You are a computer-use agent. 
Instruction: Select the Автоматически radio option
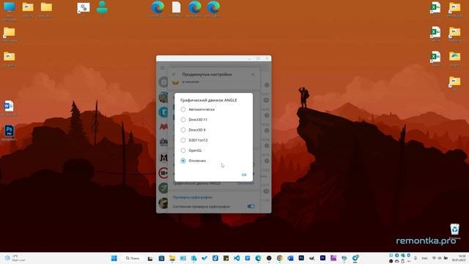198,109
